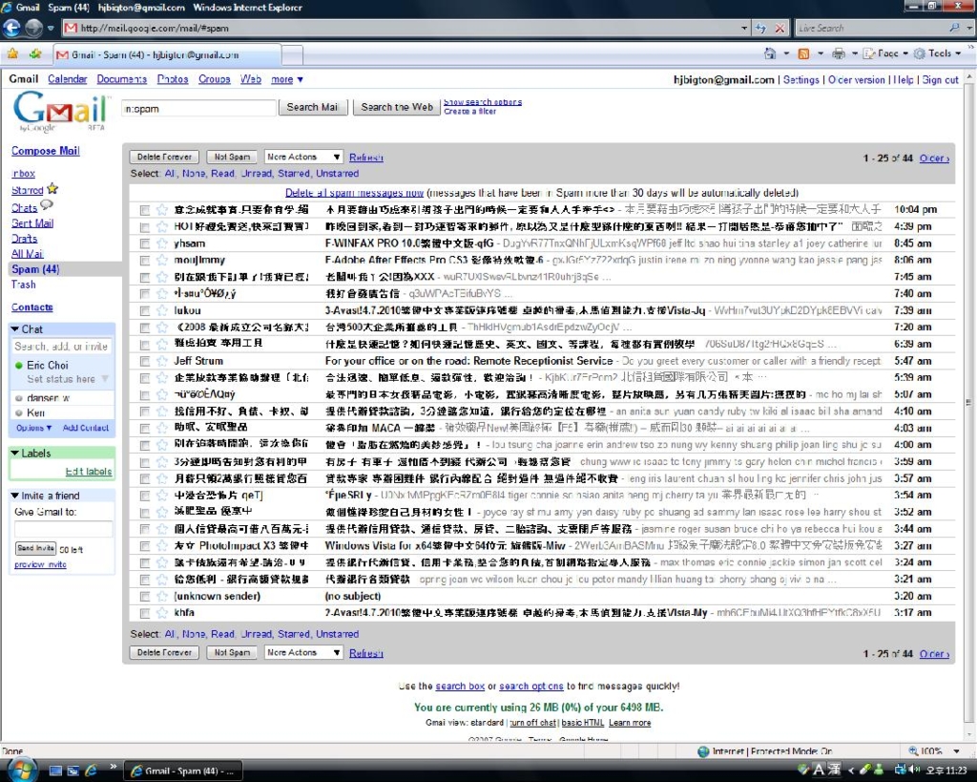
Task: Click the Show Desktop quick launch icon
Action: pos(56,771)
